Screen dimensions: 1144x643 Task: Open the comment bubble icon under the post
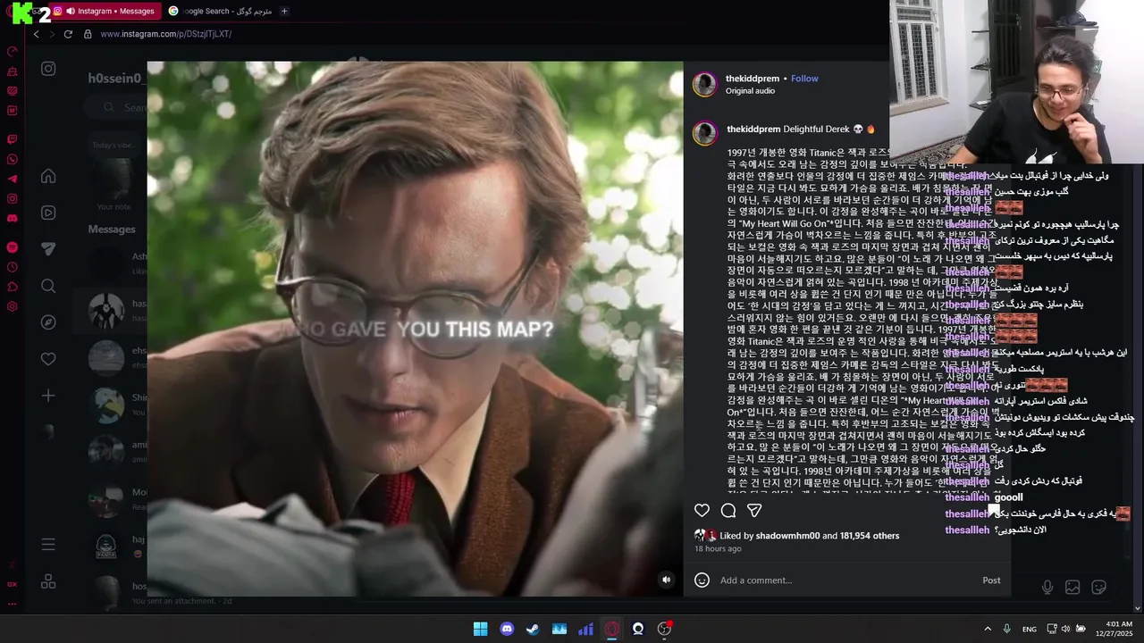click(728, 510)
